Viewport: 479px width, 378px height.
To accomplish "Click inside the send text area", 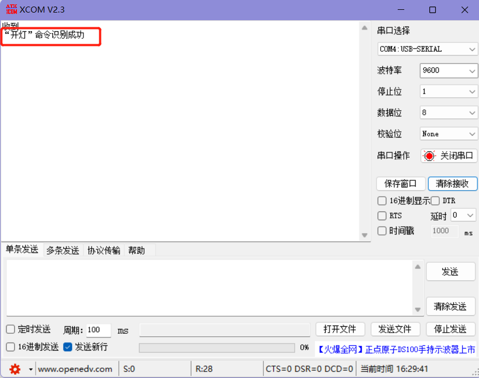I will [209, 288].
